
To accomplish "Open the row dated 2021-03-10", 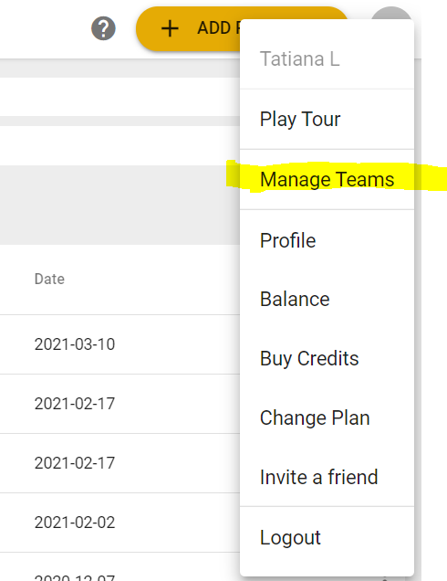I will pos(120,344).
